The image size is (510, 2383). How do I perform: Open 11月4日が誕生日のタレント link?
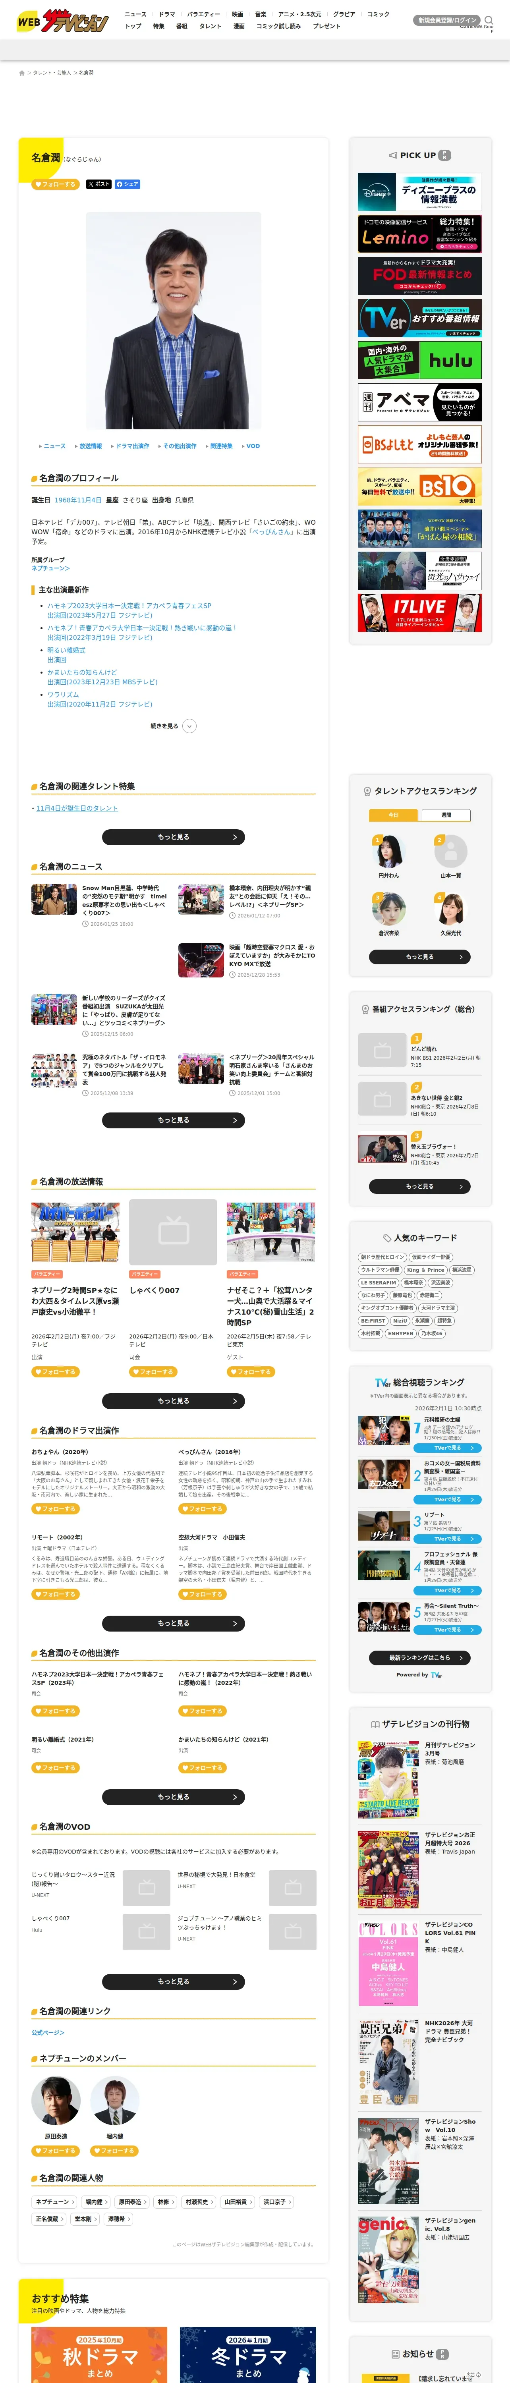tap(77, 809)
